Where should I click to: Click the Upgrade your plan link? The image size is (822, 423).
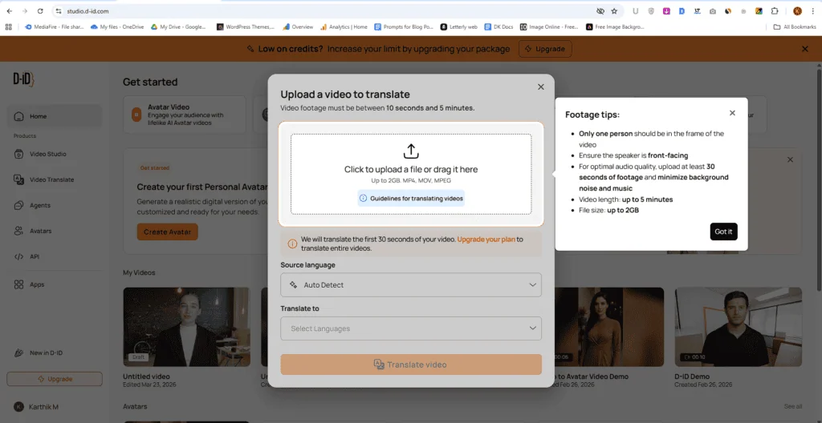(486, 240)
